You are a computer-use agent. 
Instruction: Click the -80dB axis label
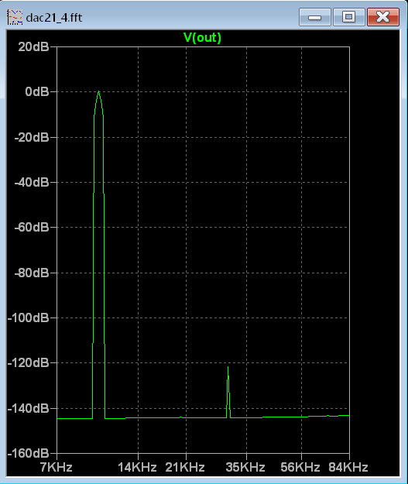32,273
